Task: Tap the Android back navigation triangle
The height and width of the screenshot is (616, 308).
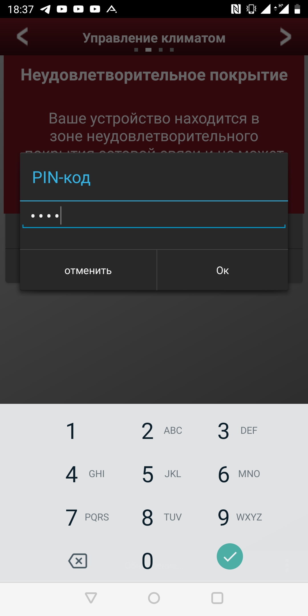Action: (x=91, y=598)
